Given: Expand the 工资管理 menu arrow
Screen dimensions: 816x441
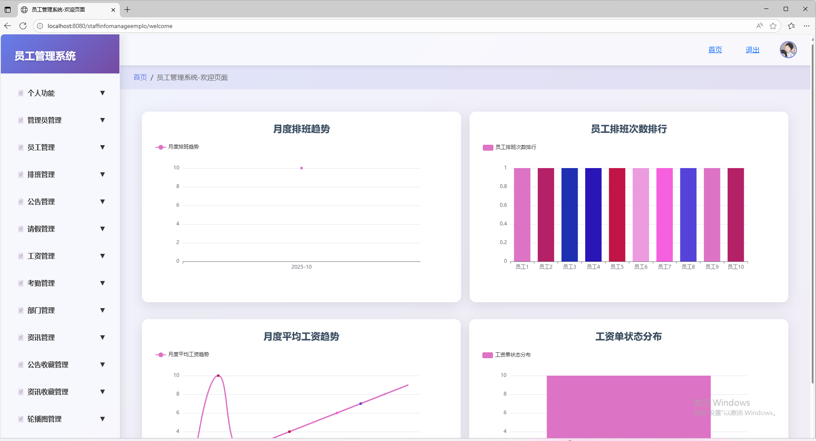Looking at the screenshot, I should tap(102, 256).
